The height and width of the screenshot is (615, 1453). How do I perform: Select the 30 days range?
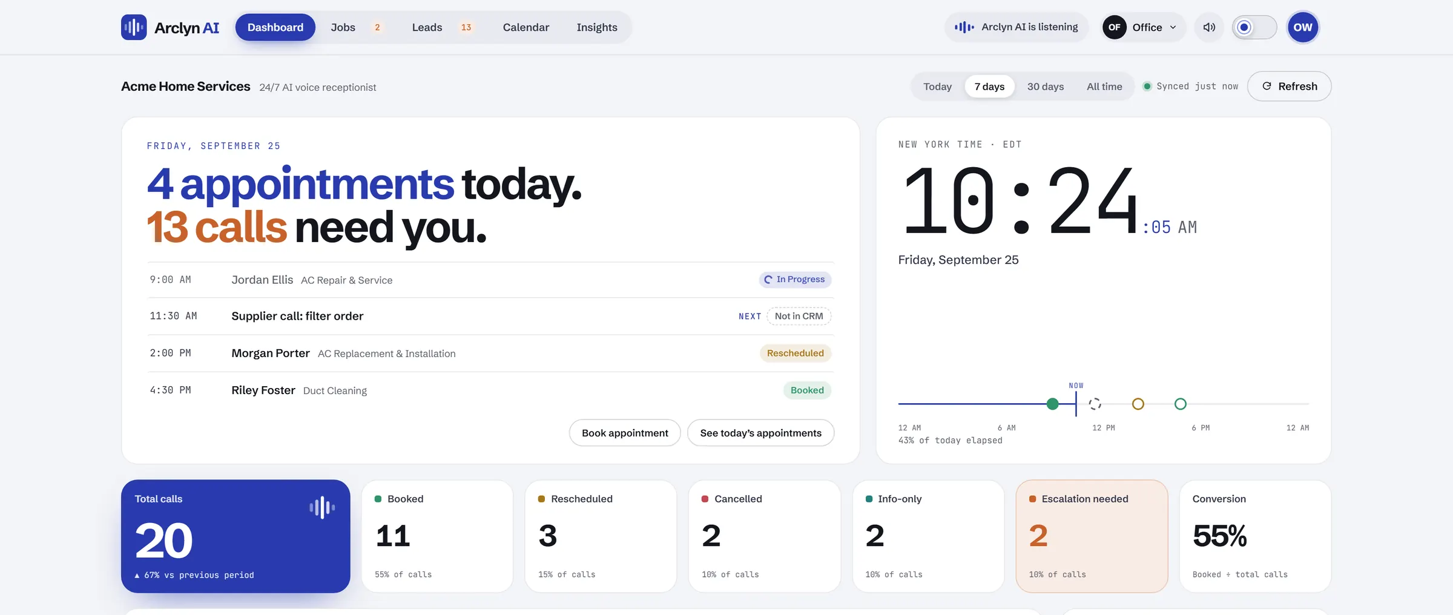[x=1046, y=87]
